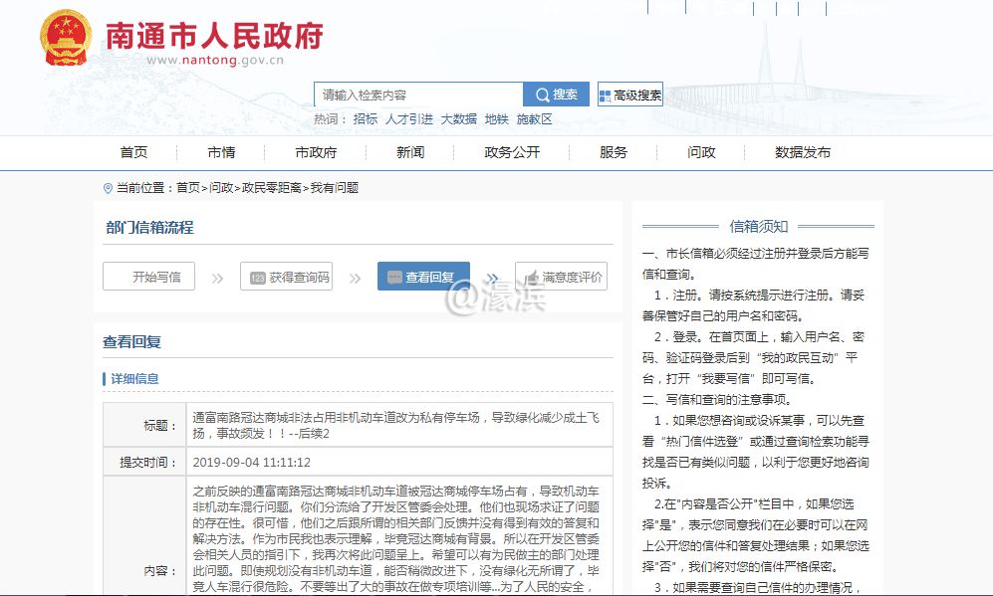Select 数据发布 navigation menu item
The height and width of the screenshot is (596, 993).
coord(803,152)
